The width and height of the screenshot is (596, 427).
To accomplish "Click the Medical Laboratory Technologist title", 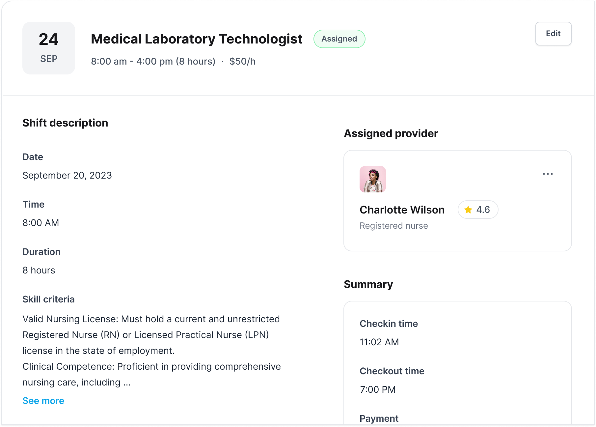I will click(x=196, y=39).
